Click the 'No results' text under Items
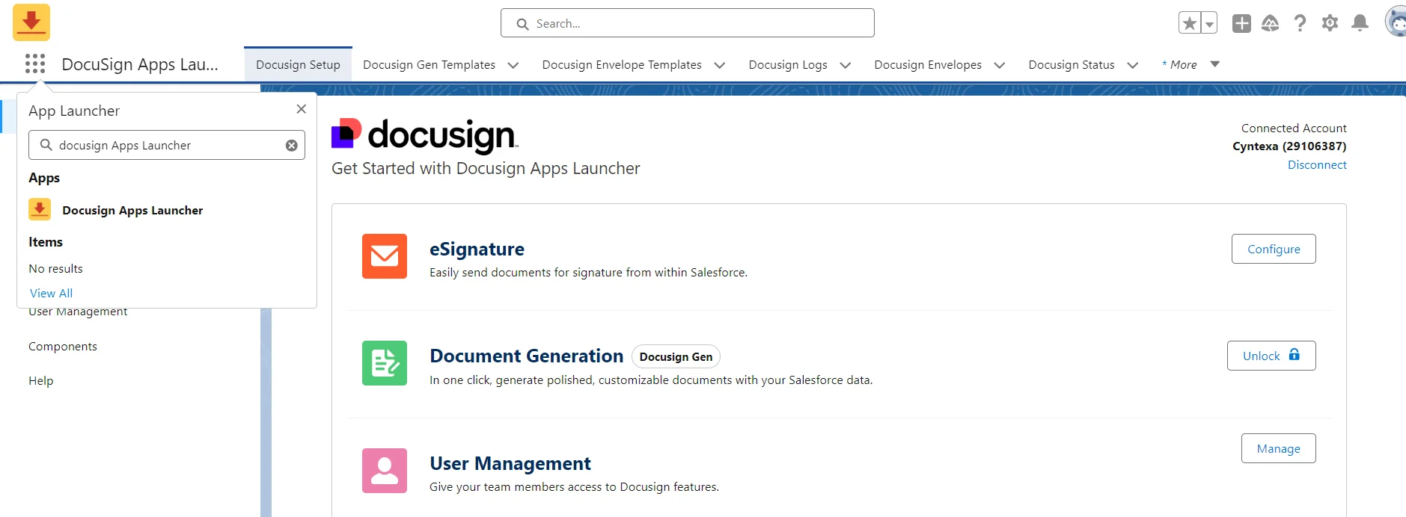This screenshot has width=1406, height=517. [55, 269]
